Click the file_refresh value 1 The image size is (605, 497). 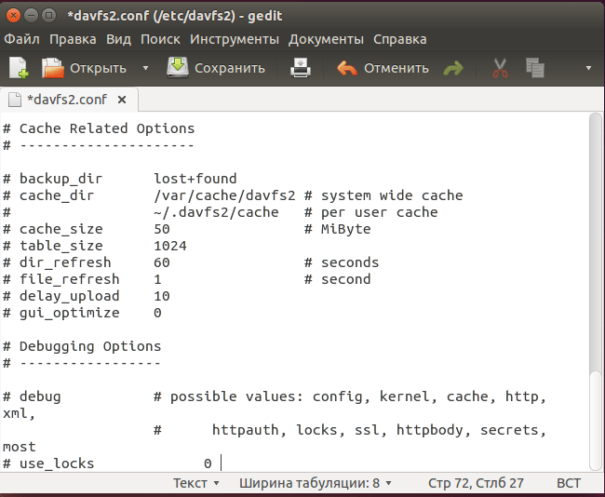[x=157, y=279]
